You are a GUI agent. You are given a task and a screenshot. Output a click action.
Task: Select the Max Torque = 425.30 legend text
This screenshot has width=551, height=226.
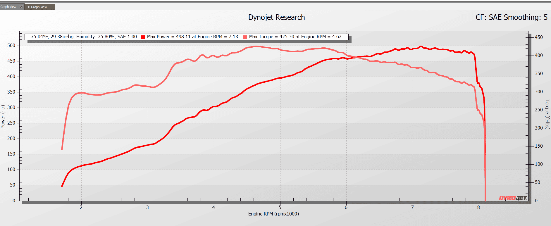295,37
